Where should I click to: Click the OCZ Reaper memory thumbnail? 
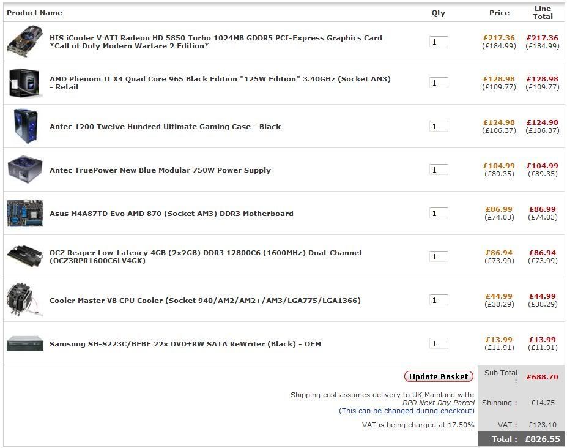tap(25, 256)
